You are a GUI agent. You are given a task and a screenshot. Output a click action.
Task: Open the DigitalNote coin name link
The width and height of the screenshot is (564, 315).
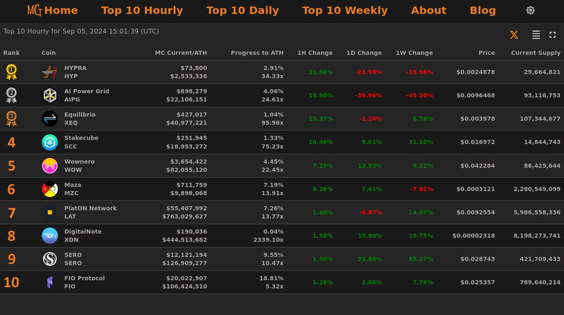click(x=83, y=231)
